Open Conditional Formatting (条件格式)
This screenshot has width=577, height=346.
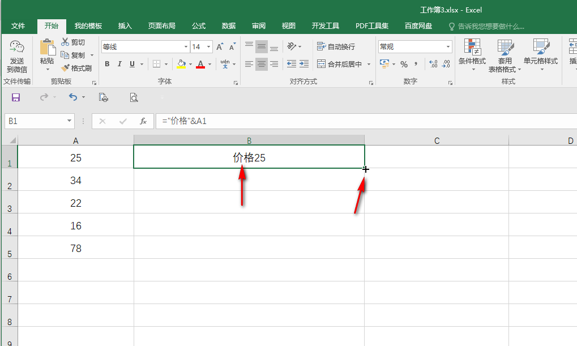(x=472, y=55)
